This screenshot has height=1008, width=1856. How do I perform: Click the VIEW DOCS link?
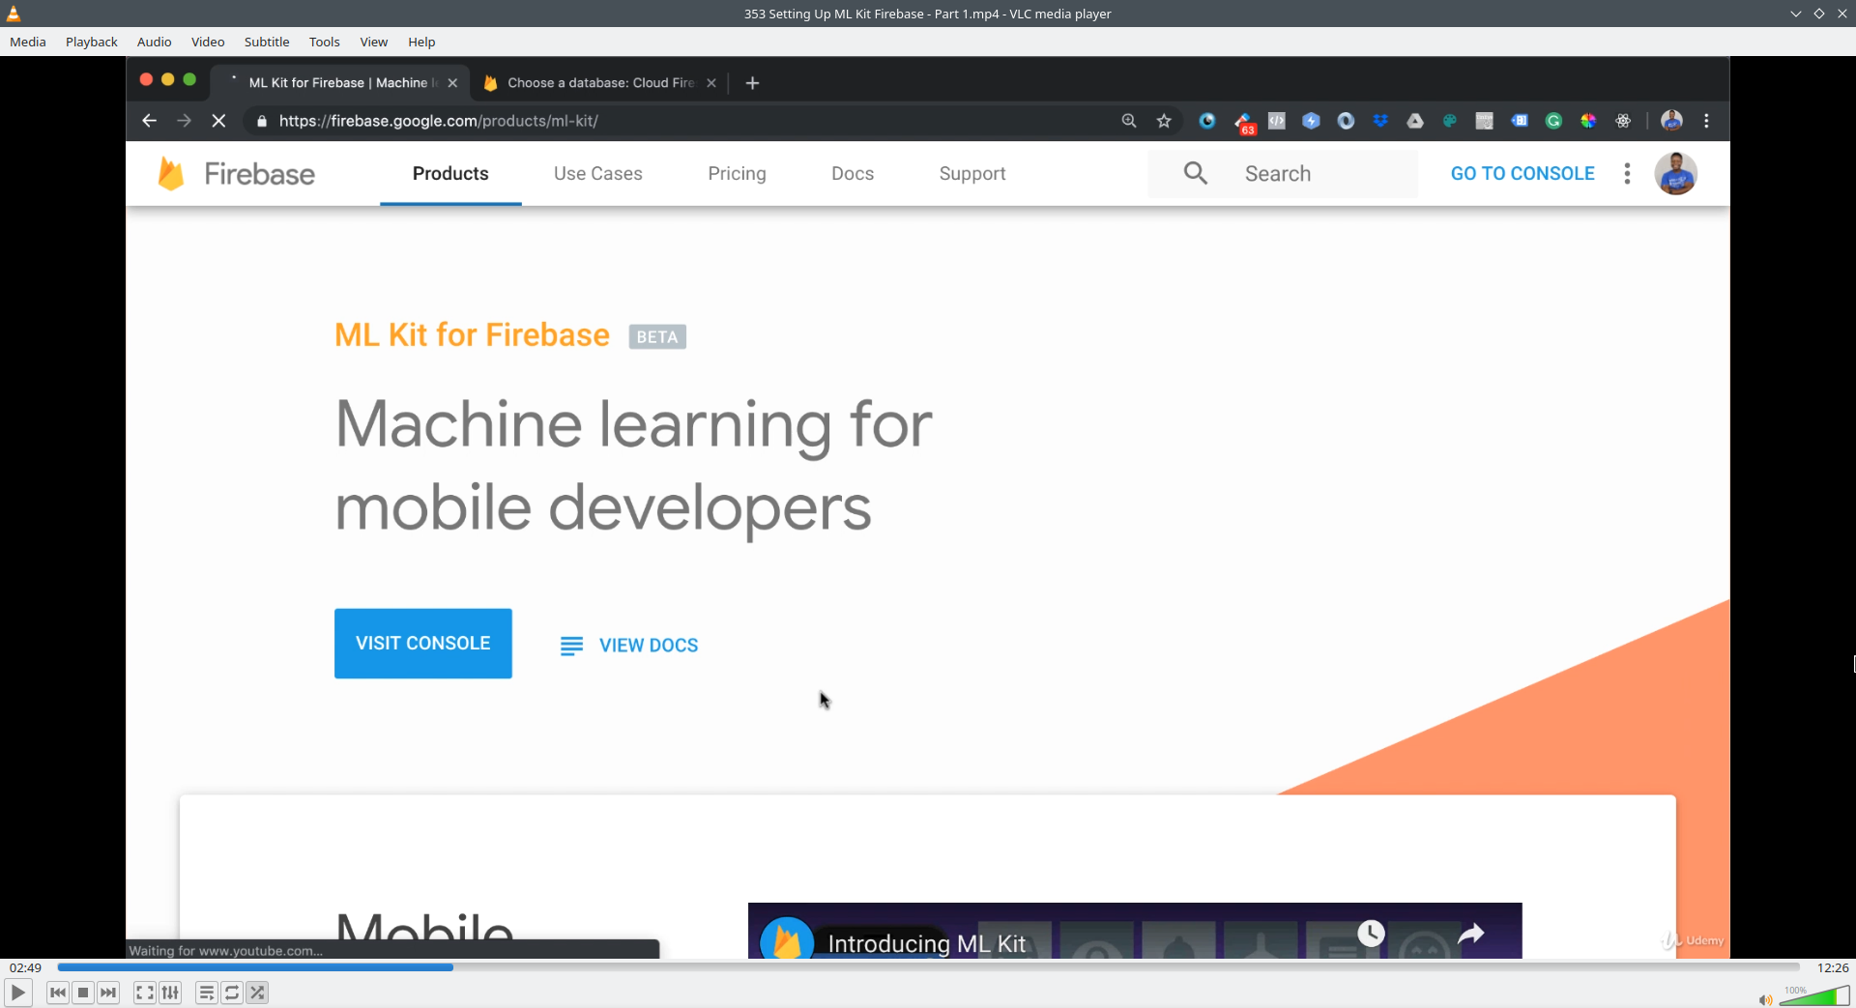[629, 646]
